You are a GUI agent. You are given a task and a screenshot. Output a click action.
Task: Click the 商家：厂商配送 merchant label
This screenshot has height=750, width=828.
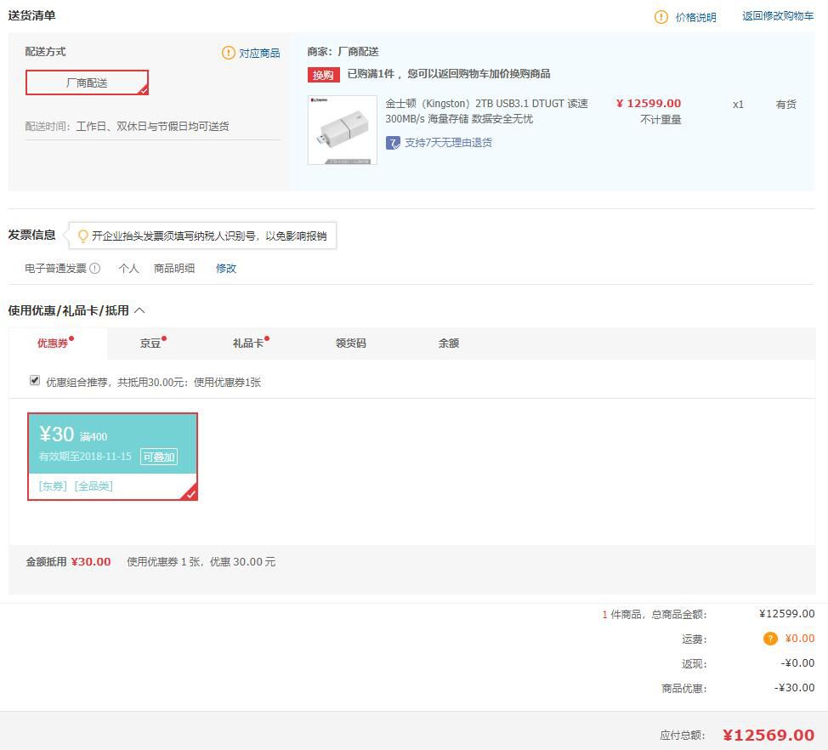click(x=343, y=52)
